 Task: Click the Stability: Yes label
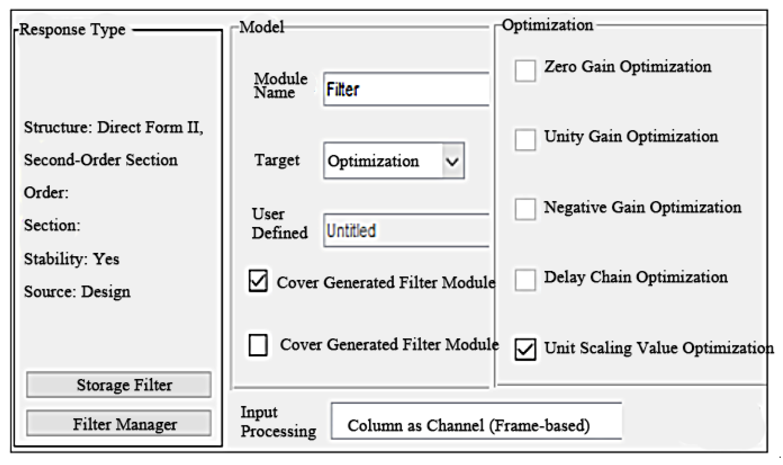point(71,259)
